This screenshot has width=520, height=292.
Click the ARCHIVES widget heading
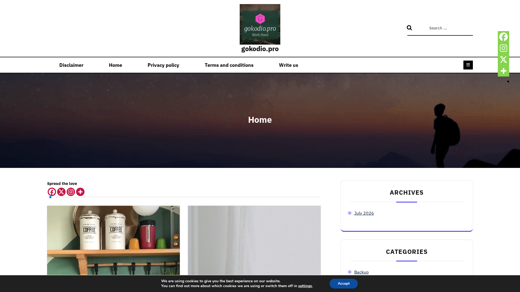407,193
